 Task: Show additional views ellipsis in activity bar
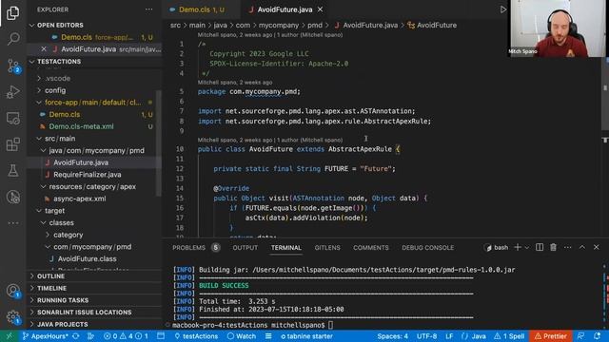(x=12, y=223)
